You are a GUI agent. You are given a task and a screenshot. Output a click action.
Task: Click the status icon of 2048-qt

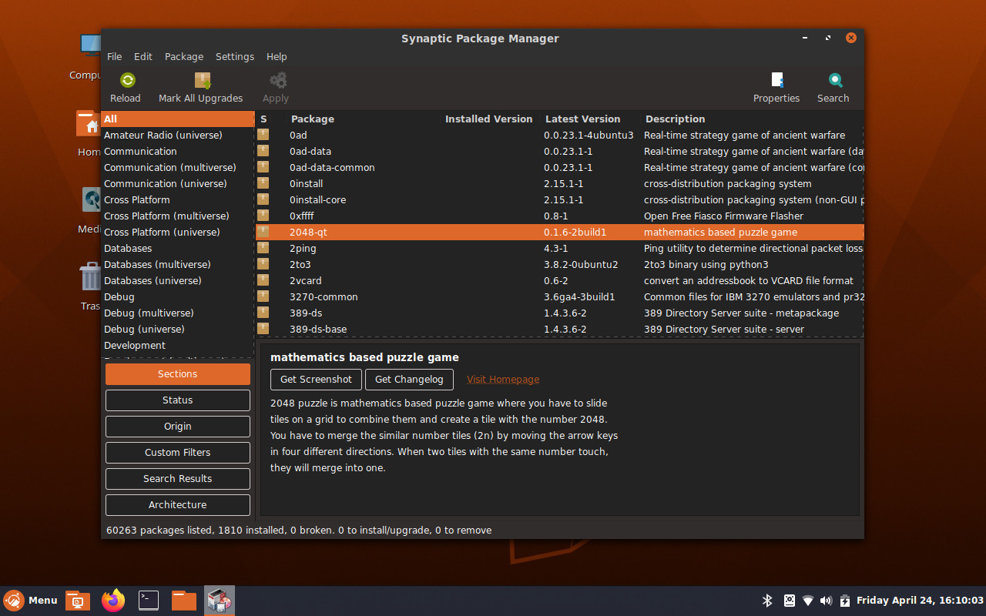(263, 232)
